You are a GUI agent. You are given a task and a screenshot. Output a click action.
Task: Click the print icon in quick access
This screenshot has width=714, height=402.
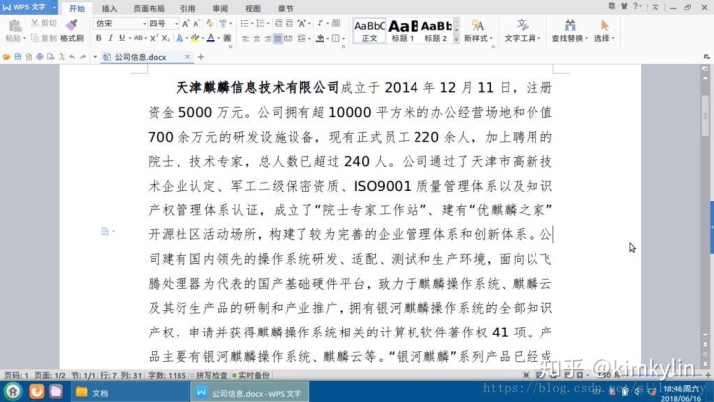click(39, 57)
